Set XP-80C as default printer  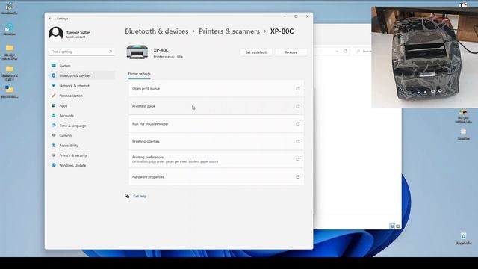(256, 52)
